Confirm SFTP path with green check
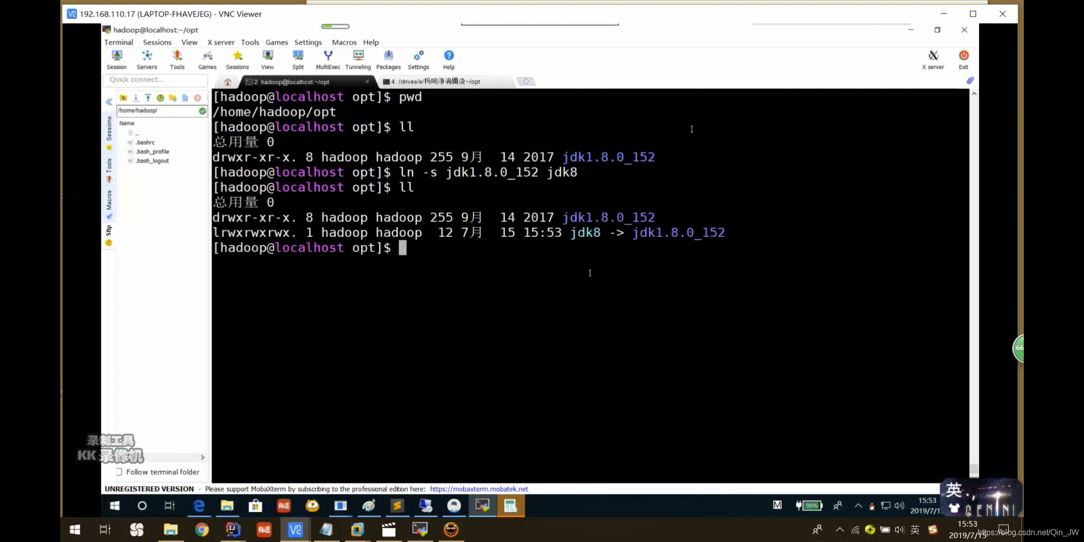The image size is (1084, 542). click(202, 111)
